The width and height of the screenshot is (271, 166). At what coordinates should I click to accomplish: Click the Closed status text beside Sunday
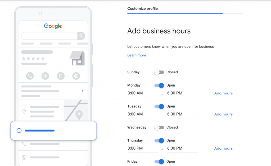pos(172,72)
